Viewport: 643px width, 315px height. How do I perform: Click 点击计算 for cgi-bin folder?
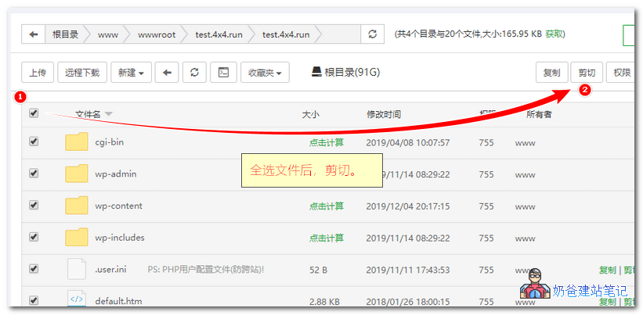tap(327, 143)
